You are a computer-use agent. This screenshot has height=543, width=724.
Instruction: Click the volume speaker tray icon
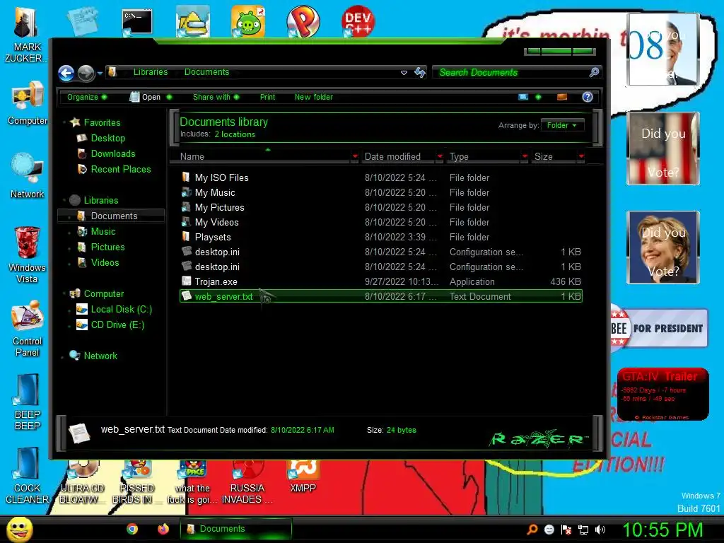click(600, 530)
